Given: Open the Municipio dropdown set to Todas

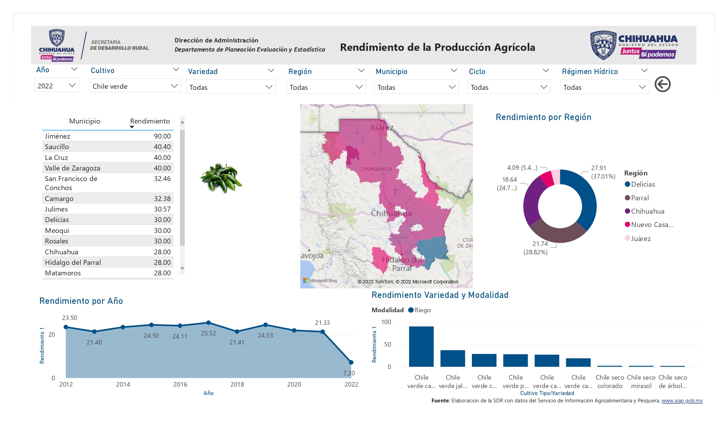Looking at the screenshot, I should pyautogui.click(x=416, y=87).
